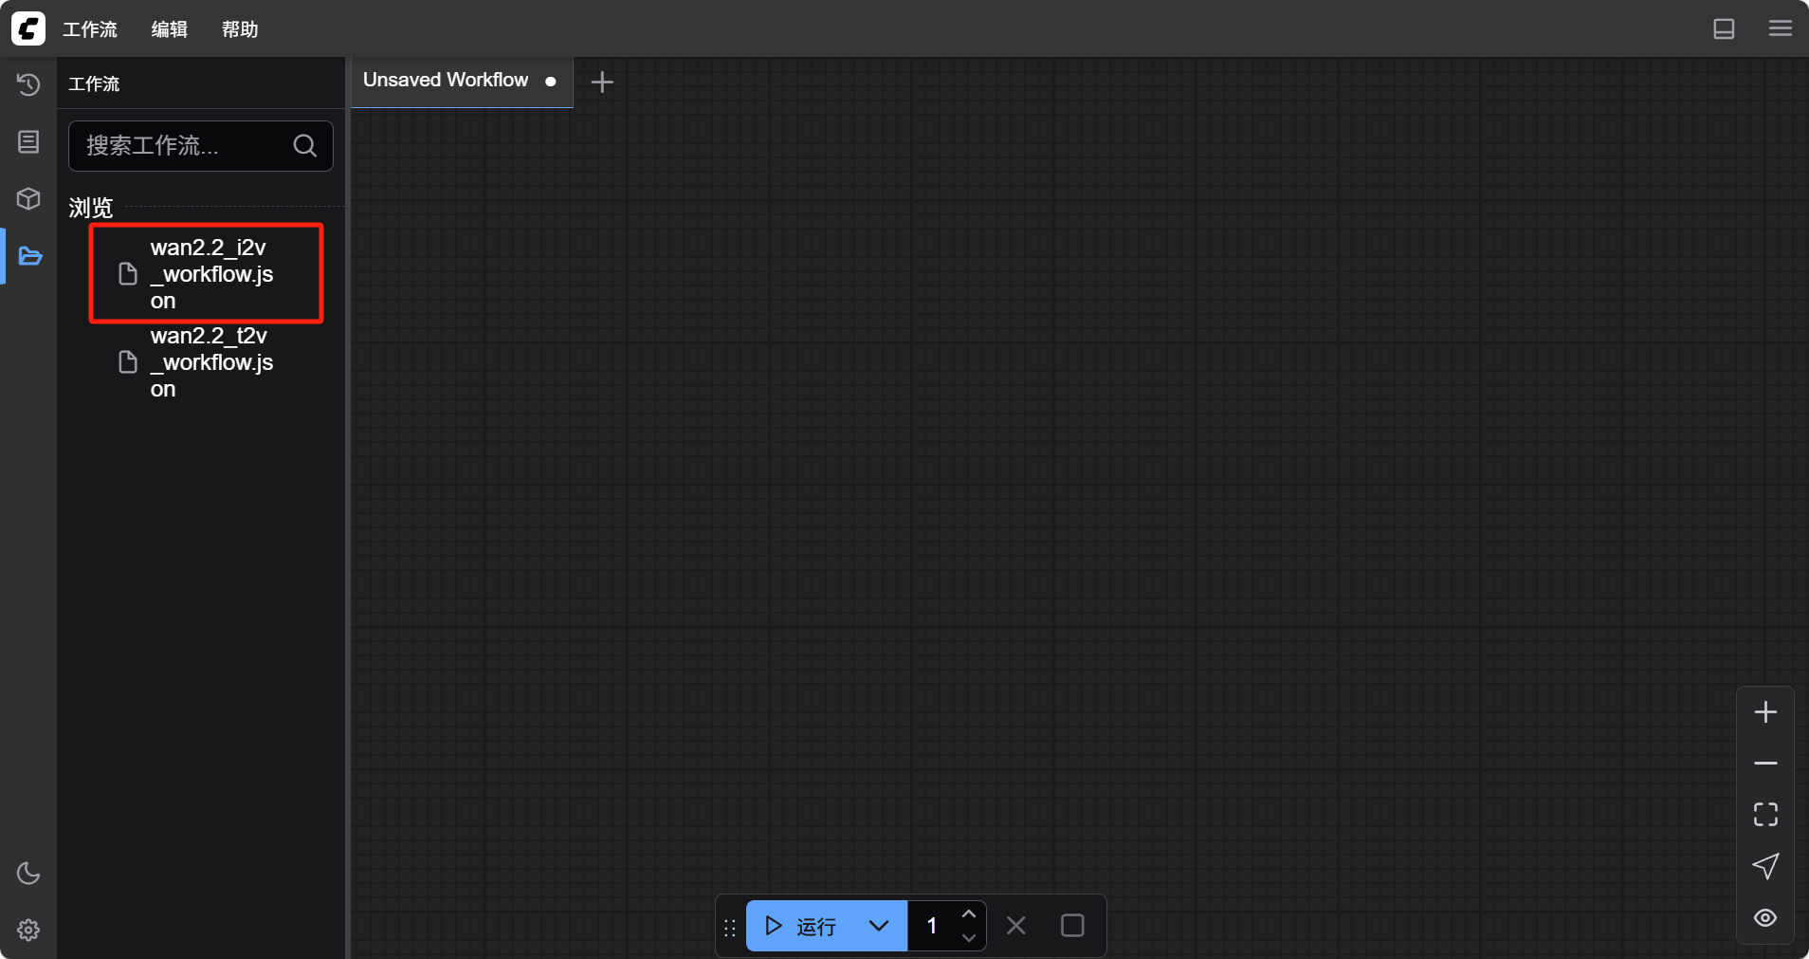Open the node library sidebar icon
1809x959 pixels.
tap(28, 141)
